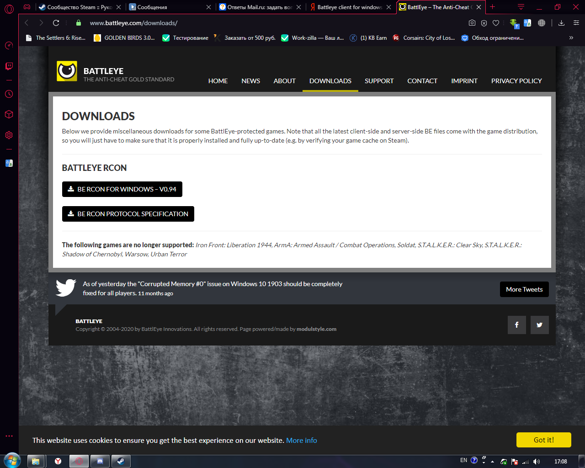Open History clock icon in sidebar

click(9, 94)
